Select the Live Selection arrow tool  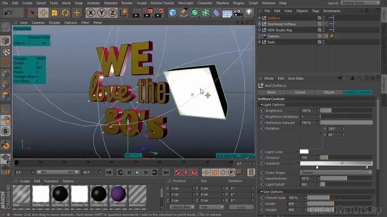[32, 13]
